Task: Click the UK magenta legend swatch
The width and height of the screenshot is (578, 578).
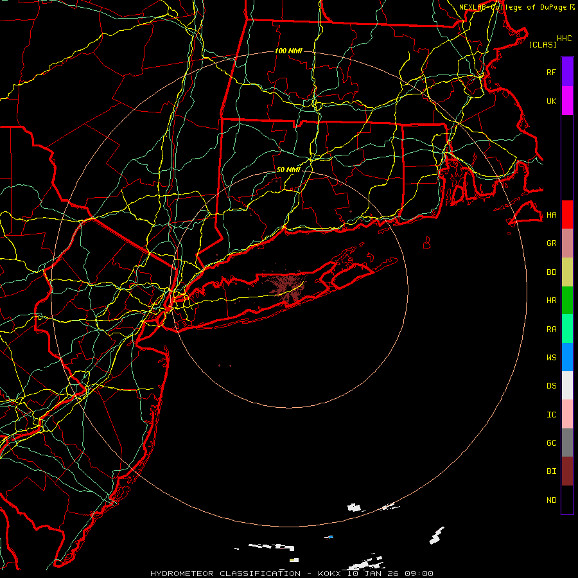Action: pos(567,101)
